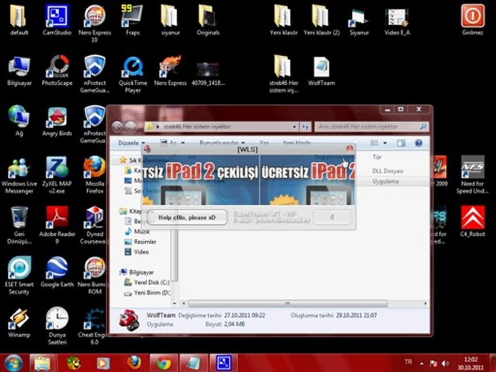The height and width of the screenshot is (372, 496).
Task: Open the Geri Dönüşüm recycle bin icon
Action: (19, 225)
